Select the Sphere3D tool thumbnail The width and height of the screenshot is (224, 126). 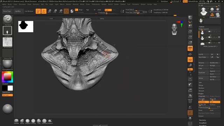[212, 10]
